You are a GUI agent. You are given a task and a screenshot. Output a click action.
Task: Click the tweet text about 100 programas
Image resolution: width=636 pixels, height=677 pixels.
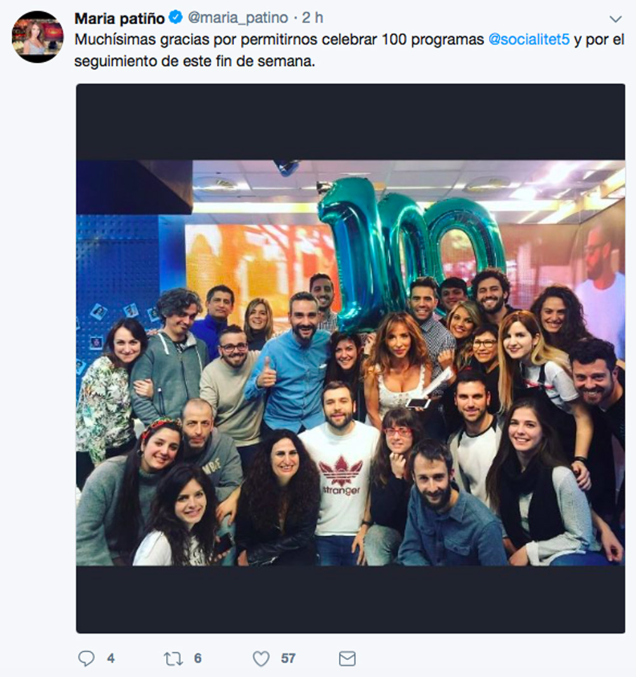tap(349, 50)
